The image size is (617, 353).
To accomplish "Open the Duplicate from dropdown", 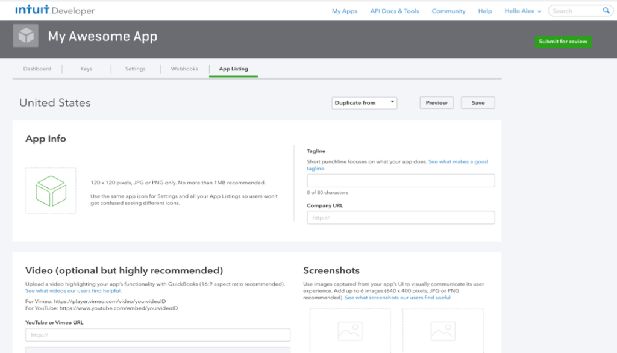I will [365, 103].
